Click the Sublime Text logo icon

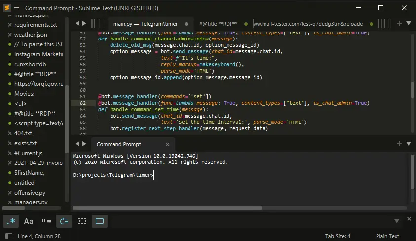click(x=6, y=8)
